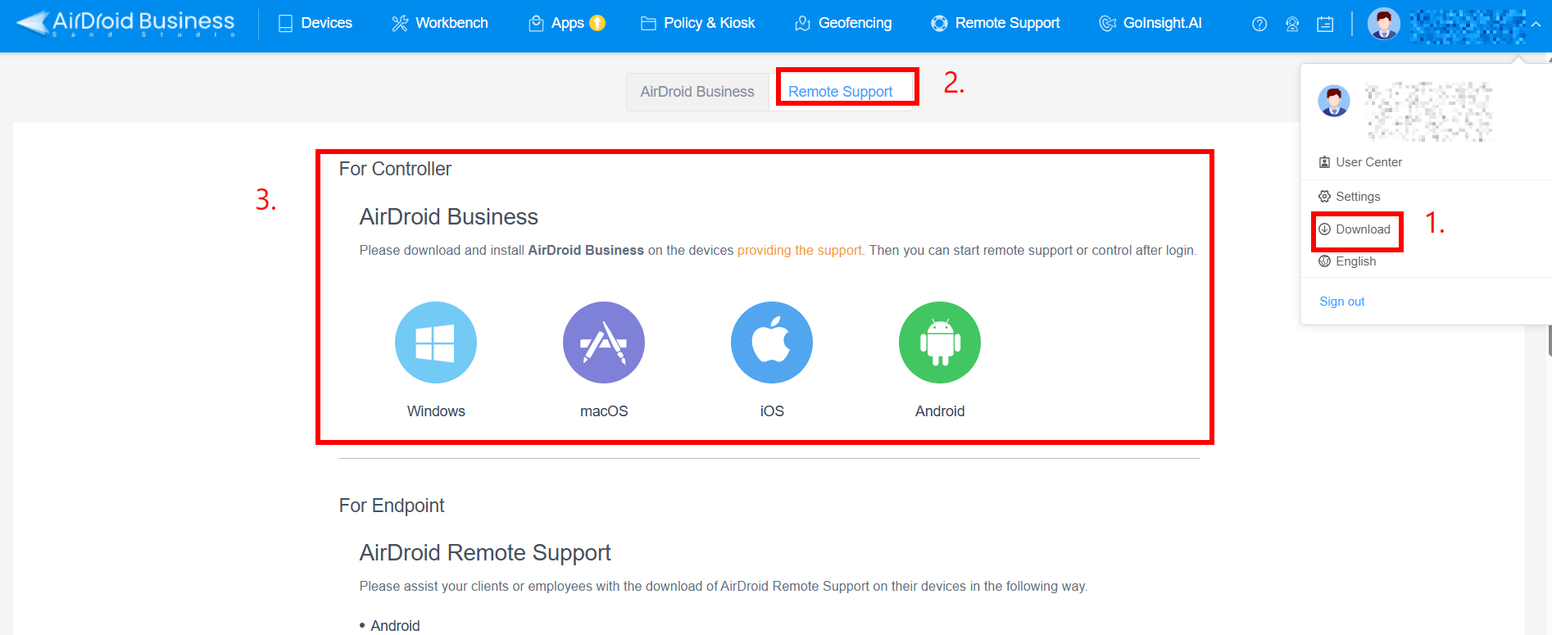Image resolution: width=1552 pixels, height=635 pixels.
Task: Click the 'For Controller' heading
Action: 395,169
